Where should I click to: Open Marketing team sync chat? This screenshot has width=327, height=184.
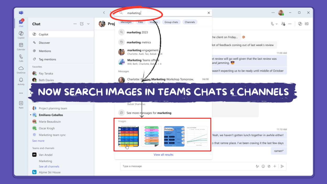61,135
